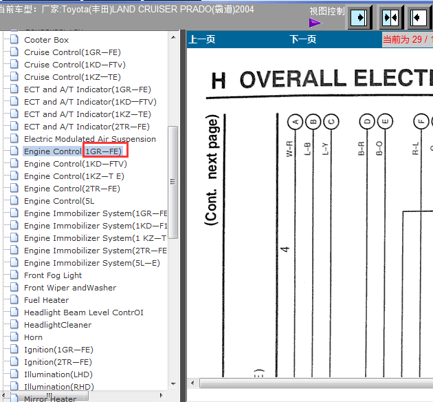Click the split-both-panes view control icon

point(390,18)
